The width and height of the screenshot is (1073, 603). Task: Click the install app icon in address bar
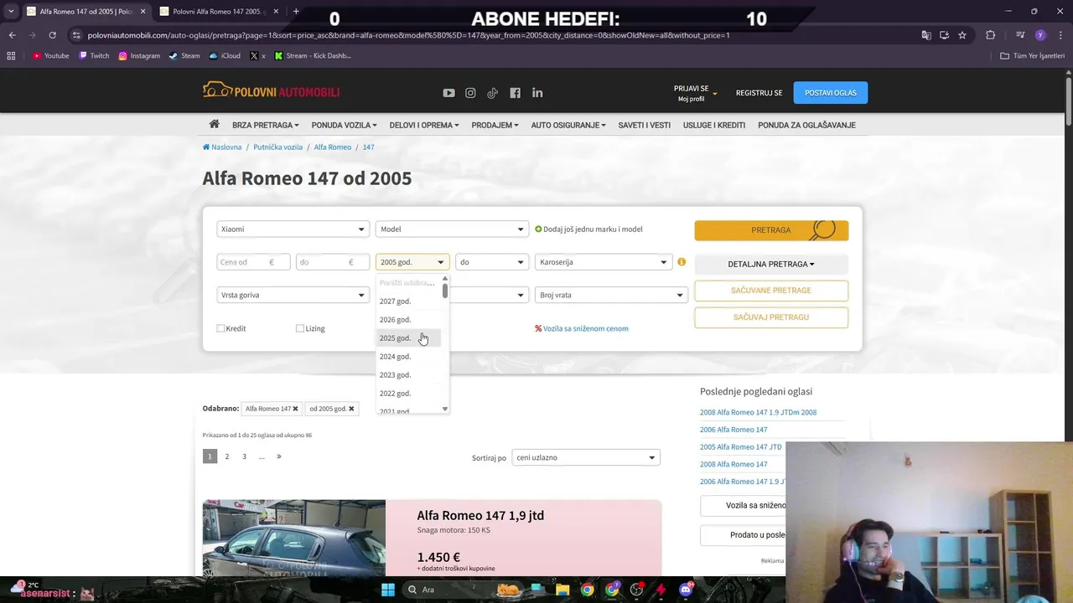[944, 35]
